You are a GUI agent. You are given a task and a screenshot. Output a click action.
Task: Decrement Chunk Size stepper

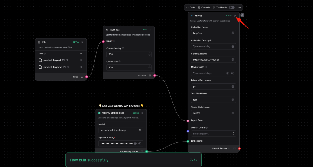(150, 69)
